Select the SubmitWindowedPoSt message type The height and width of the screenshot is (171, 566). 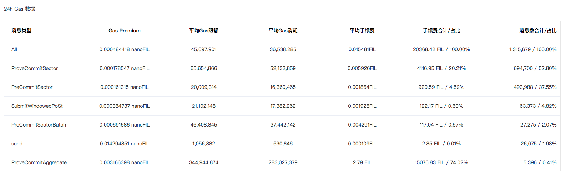pyautogui.click(x=37, y=106)
